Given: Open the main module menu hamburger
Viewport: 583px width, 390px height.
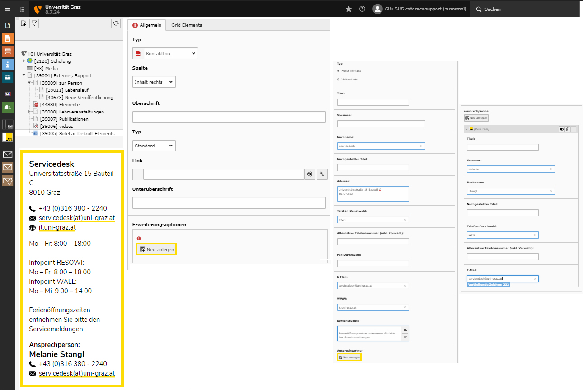Looking at the screenshot, I should click(8, 9).
